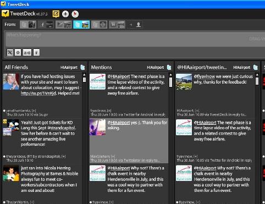Viewport: 265px width, 204px height.
Task: Click HIAairport landscape avatar in list column
Action: click(184, 82)
